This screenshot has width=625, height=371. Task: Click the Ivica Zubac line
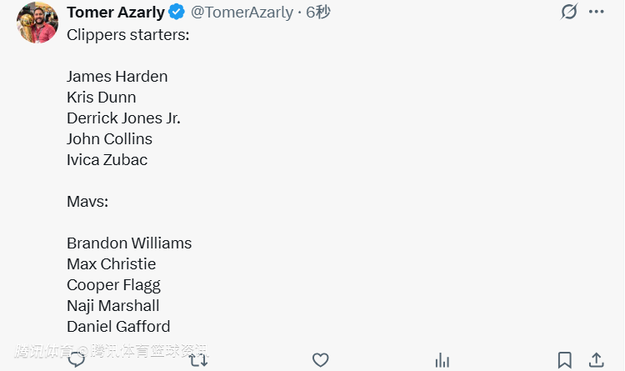click(107, 160)
